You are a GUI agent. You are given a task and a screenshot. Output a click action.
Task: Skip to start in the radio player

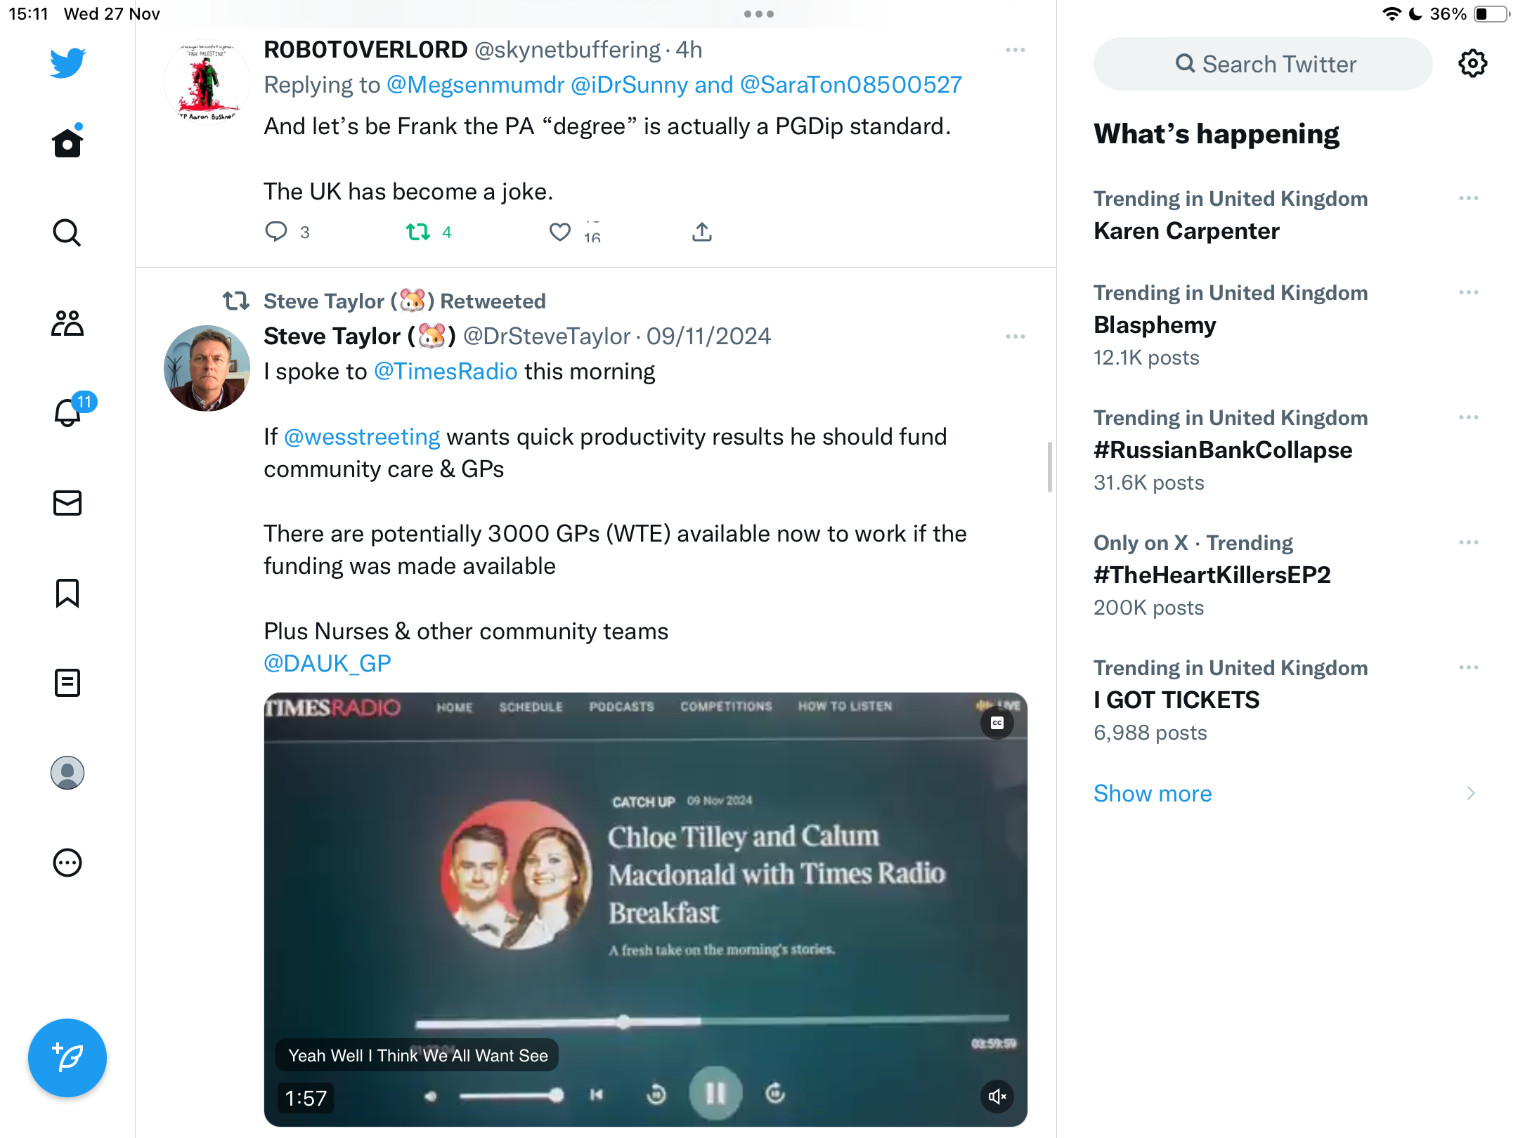click(597, 1094)
